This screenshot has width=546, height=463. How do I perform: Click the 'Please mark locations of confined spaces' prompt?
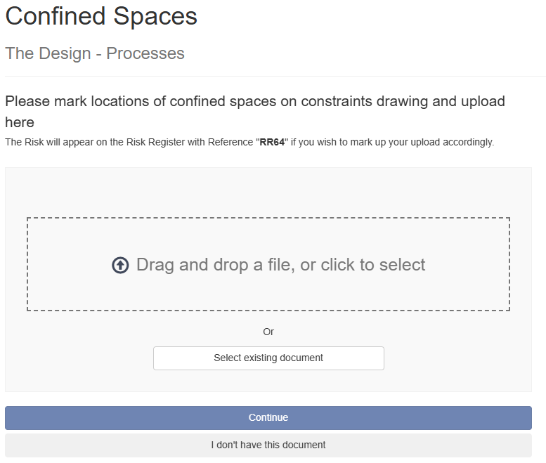click(x=255, y=112)
